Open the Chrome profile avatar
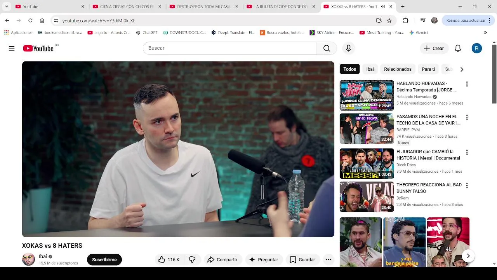Screen dimensions: 497x280 click(x=434, y=21)
